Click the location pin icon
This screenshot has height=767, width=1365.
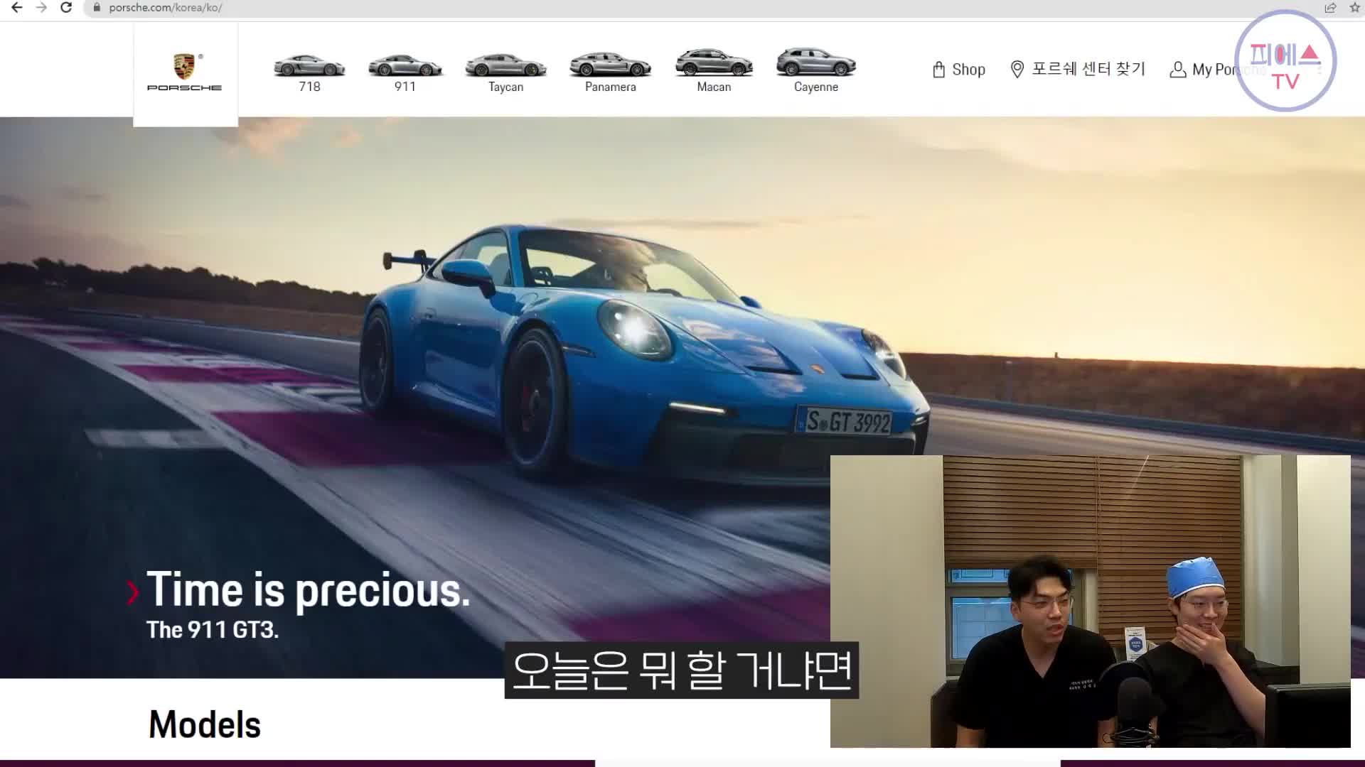click(1017, 70)
